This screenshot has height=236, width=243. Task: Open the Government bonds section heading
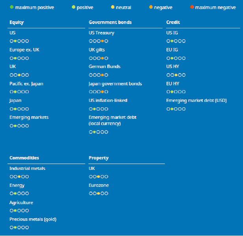tap(110, 22)
